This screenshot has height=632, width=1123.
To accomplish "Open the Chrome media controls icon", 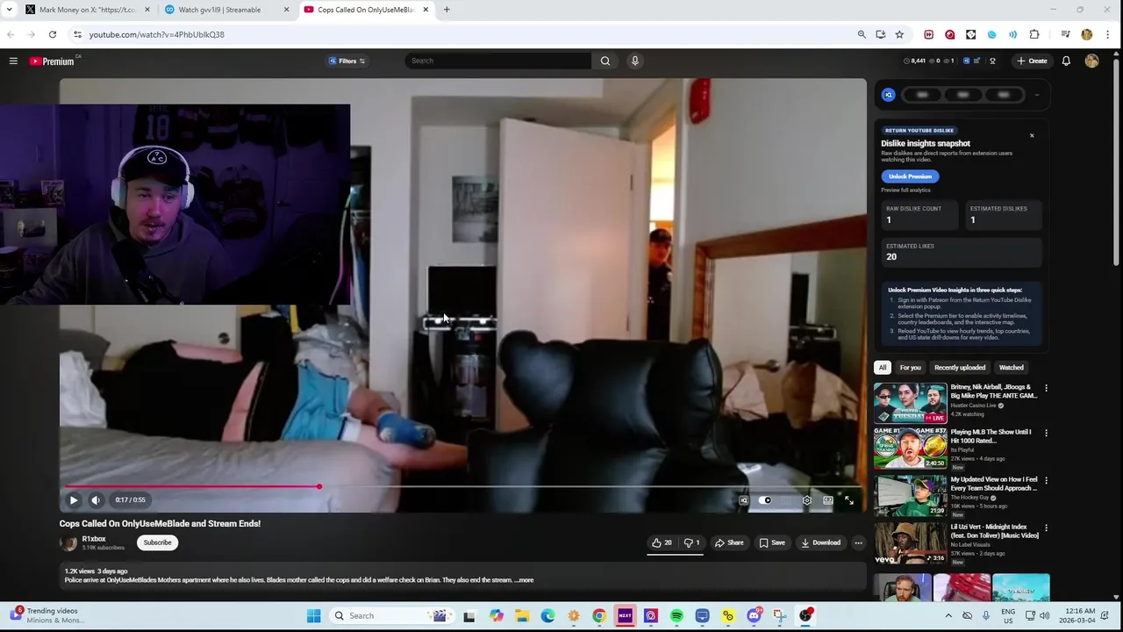I will click(x=1065, y=34).
